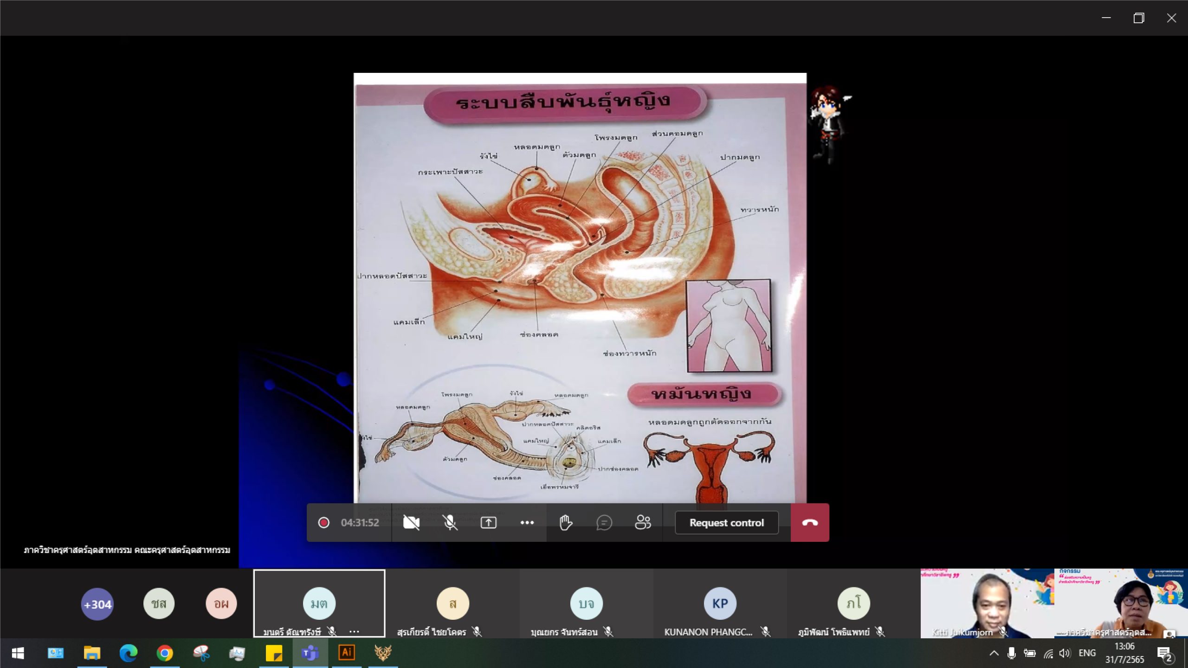
Task: Select Kitti Juikumjorn video tile
Action: point(987,604)
